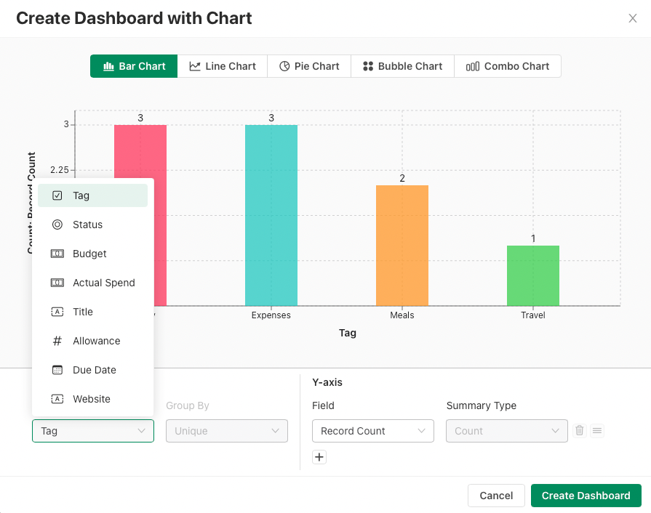Click the Travel axis label
The width and height of the screenshot is (651, 513).
coord(533,315)
